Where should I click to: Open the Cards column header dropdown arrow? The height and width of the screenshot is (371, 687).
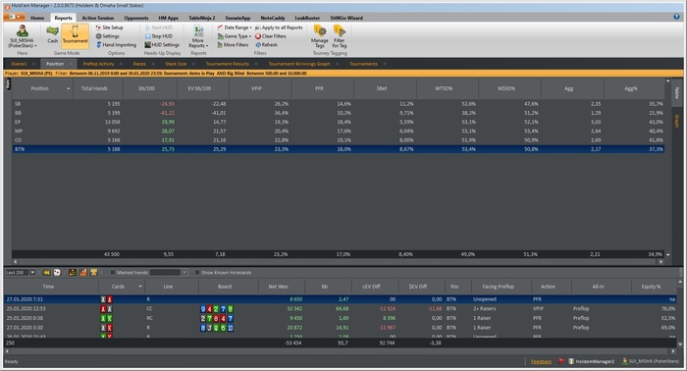point(140,287)
